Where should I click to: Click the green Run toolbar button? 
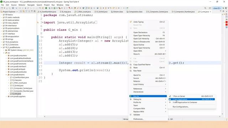55,8
